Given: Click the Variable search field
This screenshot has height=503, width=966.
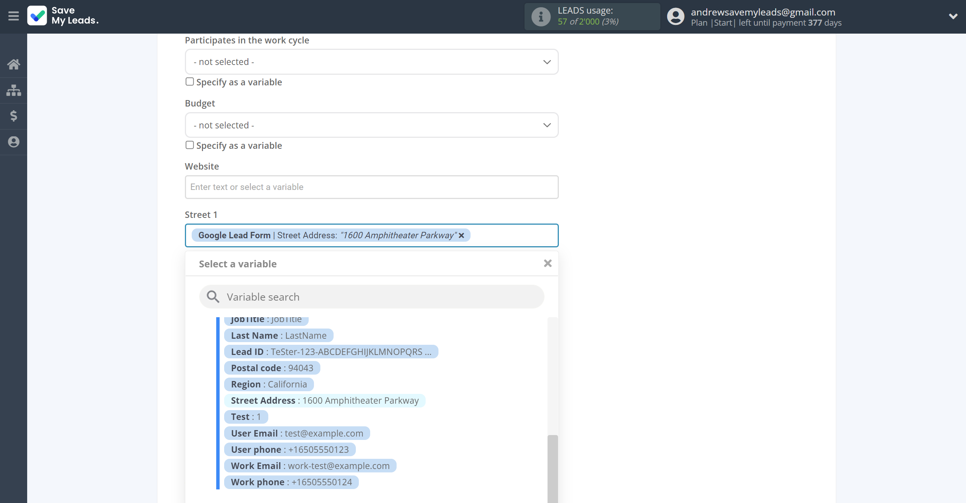Looking at the screenshot, I should tap(371, 297).
